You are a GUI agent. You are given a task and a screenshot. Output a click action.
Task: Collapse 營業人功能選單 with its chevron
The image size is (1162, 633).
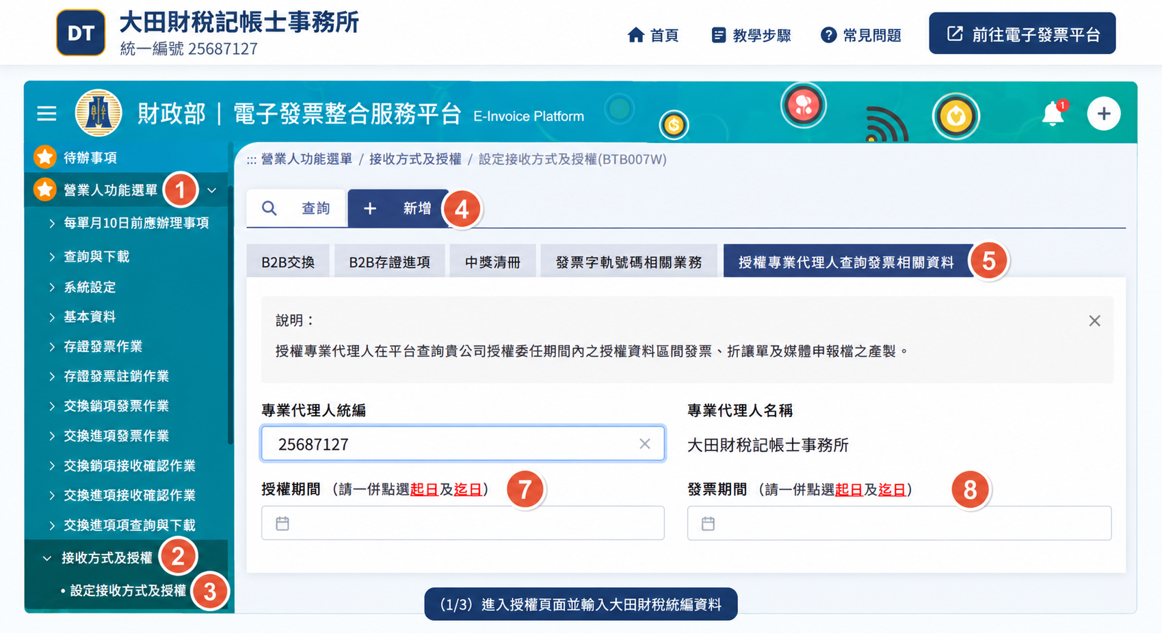click(212, 191)
